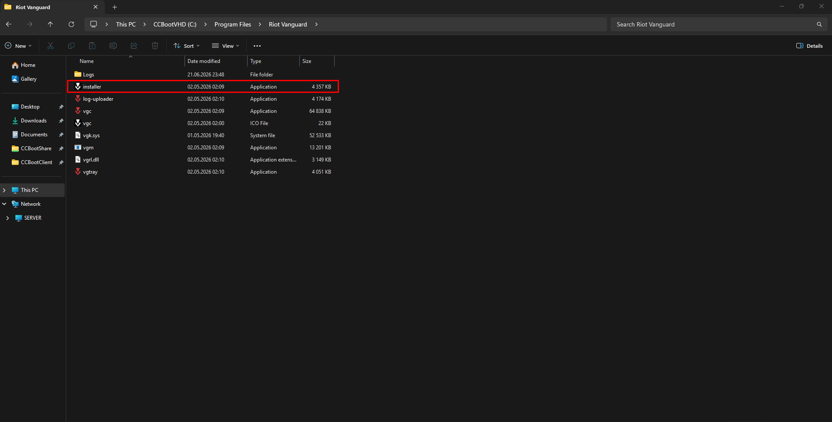Expand the This PC tree node arrow

[4, 190]
